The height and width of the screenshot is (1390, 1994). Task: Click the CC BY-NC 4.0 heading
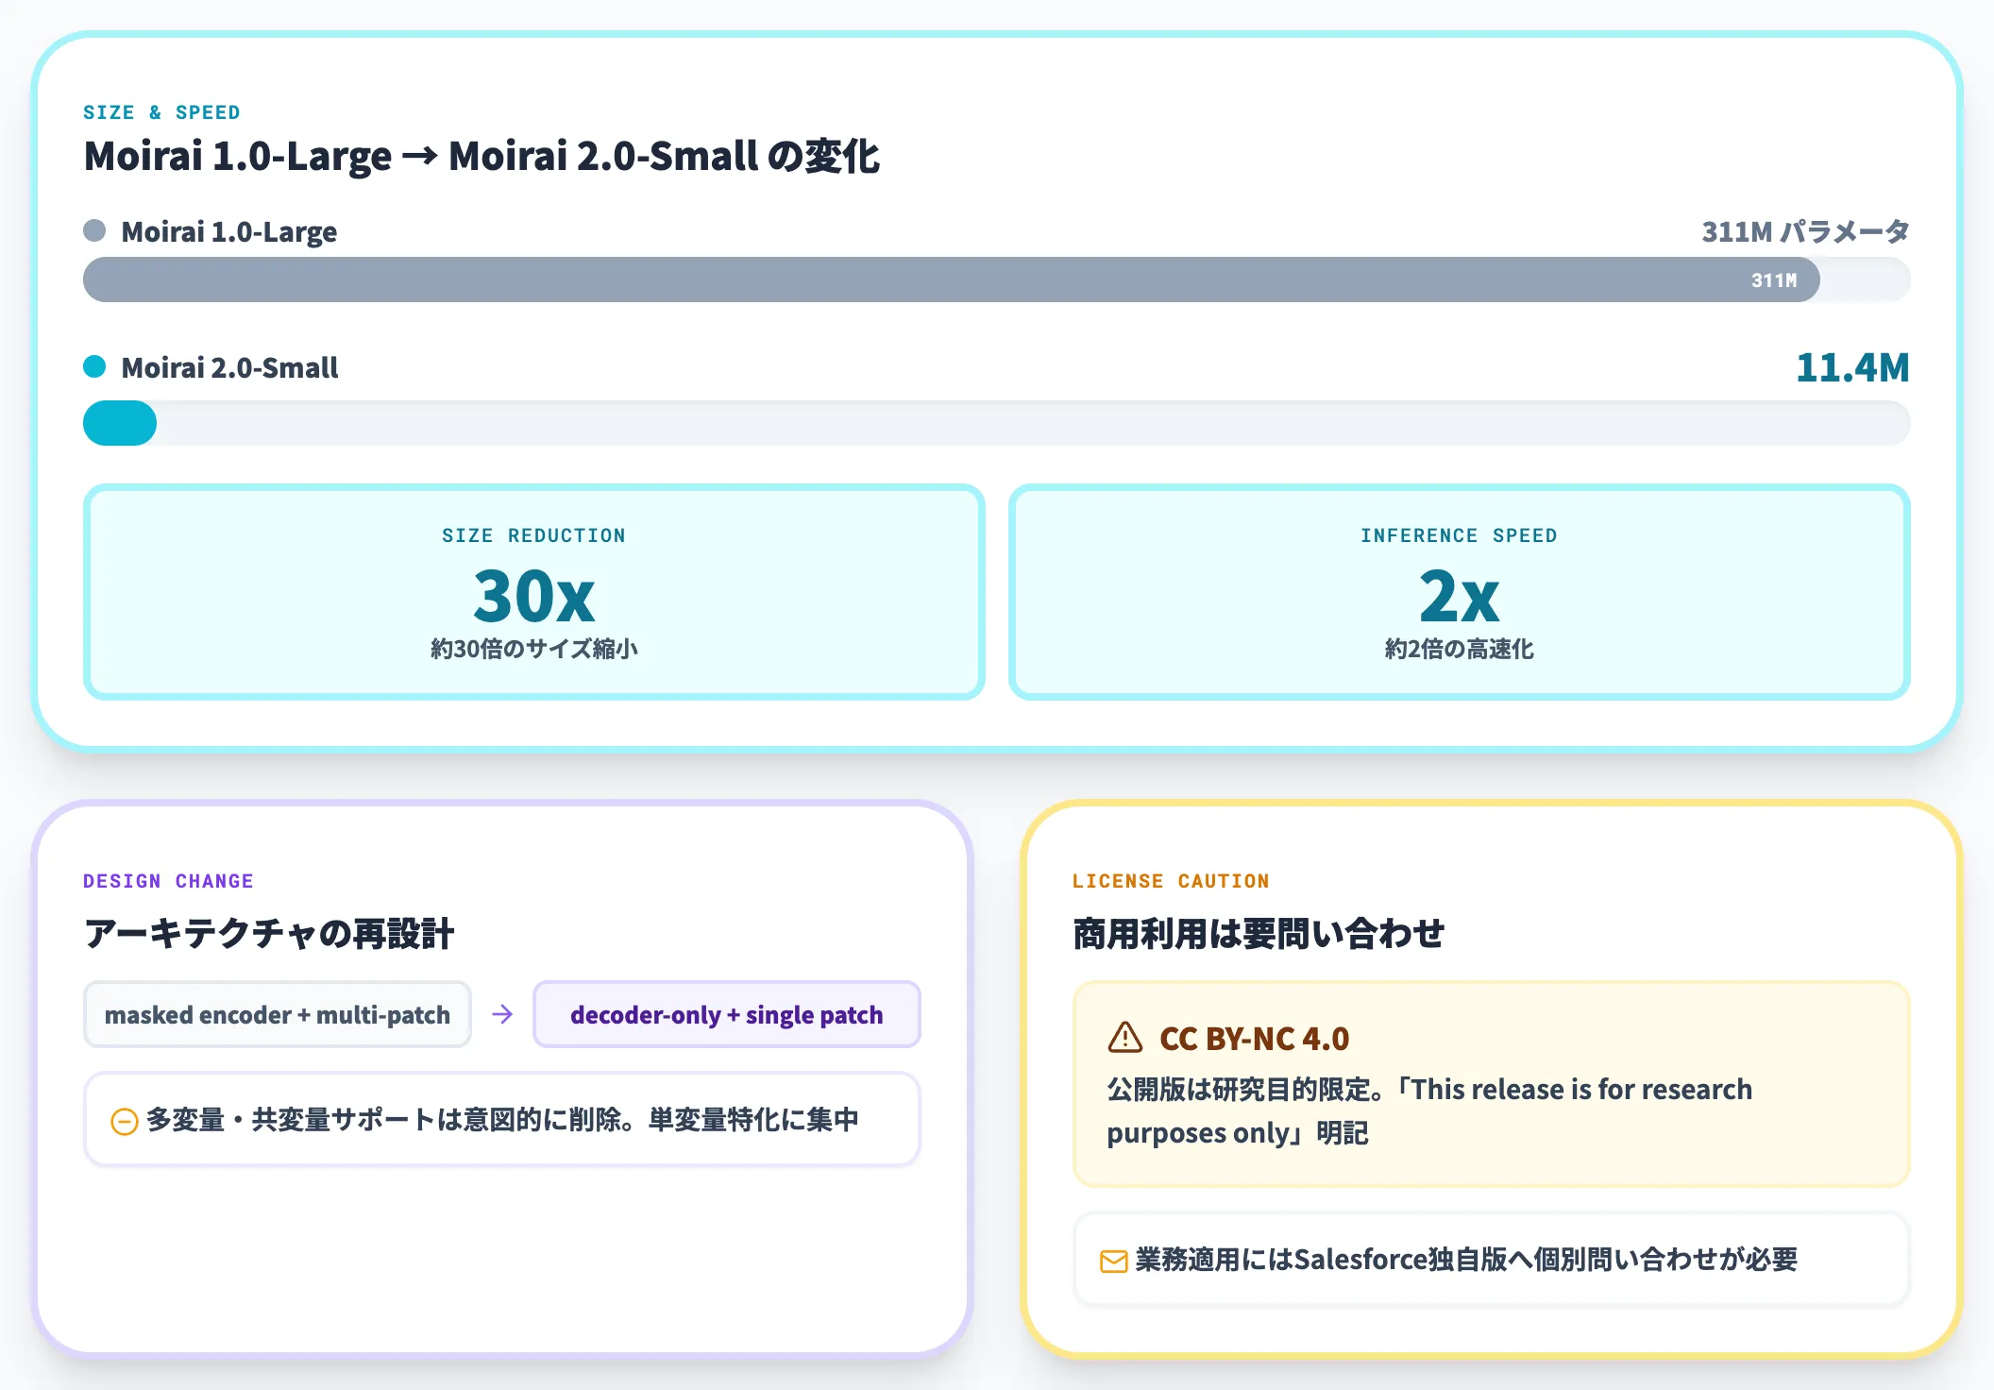tap(1255, 1039)
